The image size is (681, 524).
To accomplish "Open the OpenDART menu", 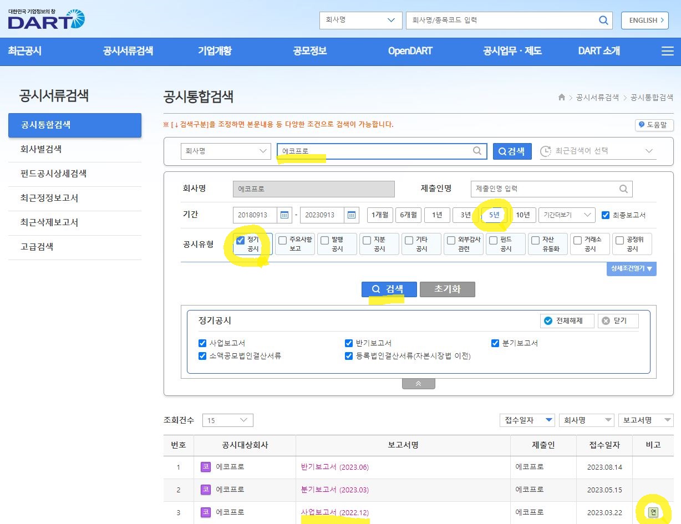I will 410,51.
